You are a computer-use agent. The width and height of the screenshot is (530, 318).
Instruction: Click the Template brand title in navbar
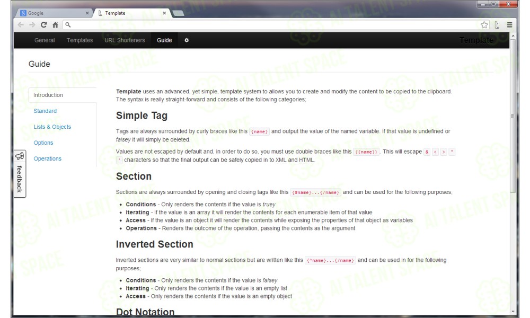(x=476, y=40)
